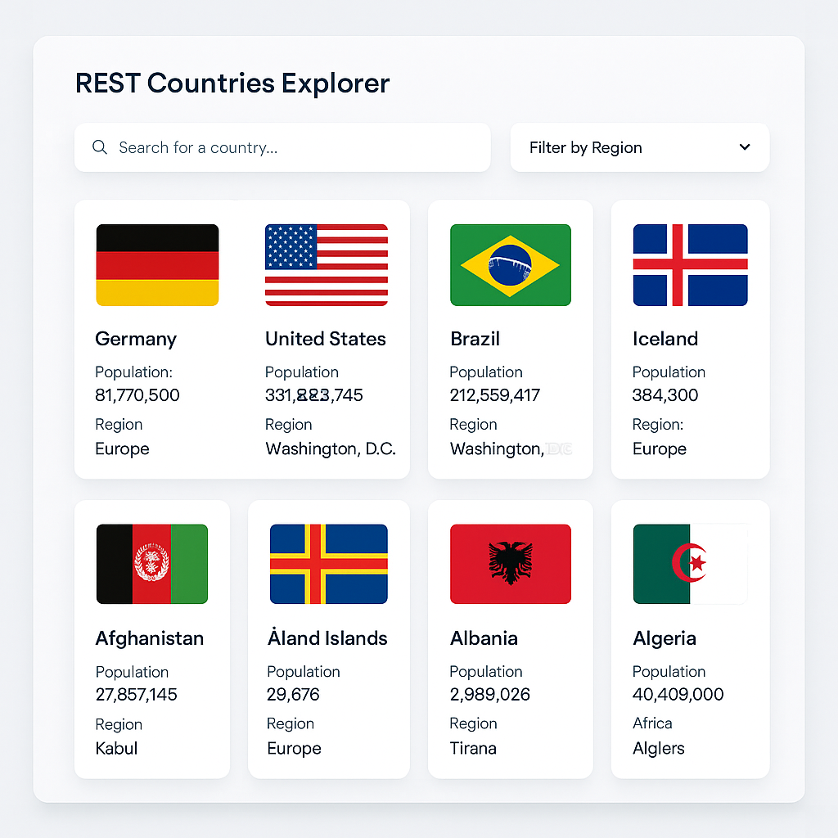
Task: Click the Afghanistan card title
Action: pyautogui.click(x=150, y=638)
